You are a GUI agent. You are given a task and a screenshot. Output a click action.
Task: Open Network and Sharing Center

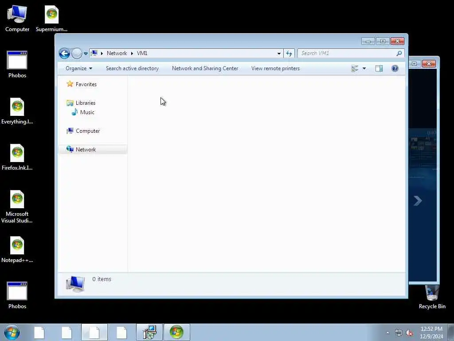(205, 68)
